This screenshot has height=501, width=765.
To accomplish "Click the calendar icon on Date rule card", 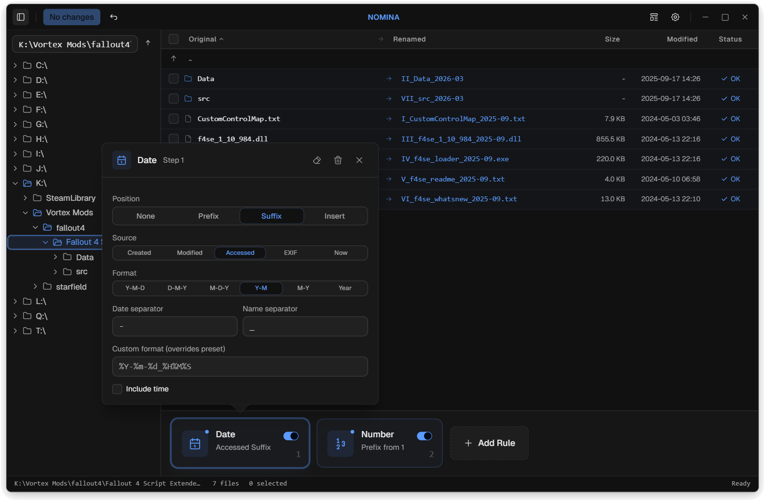I will 195,443.
